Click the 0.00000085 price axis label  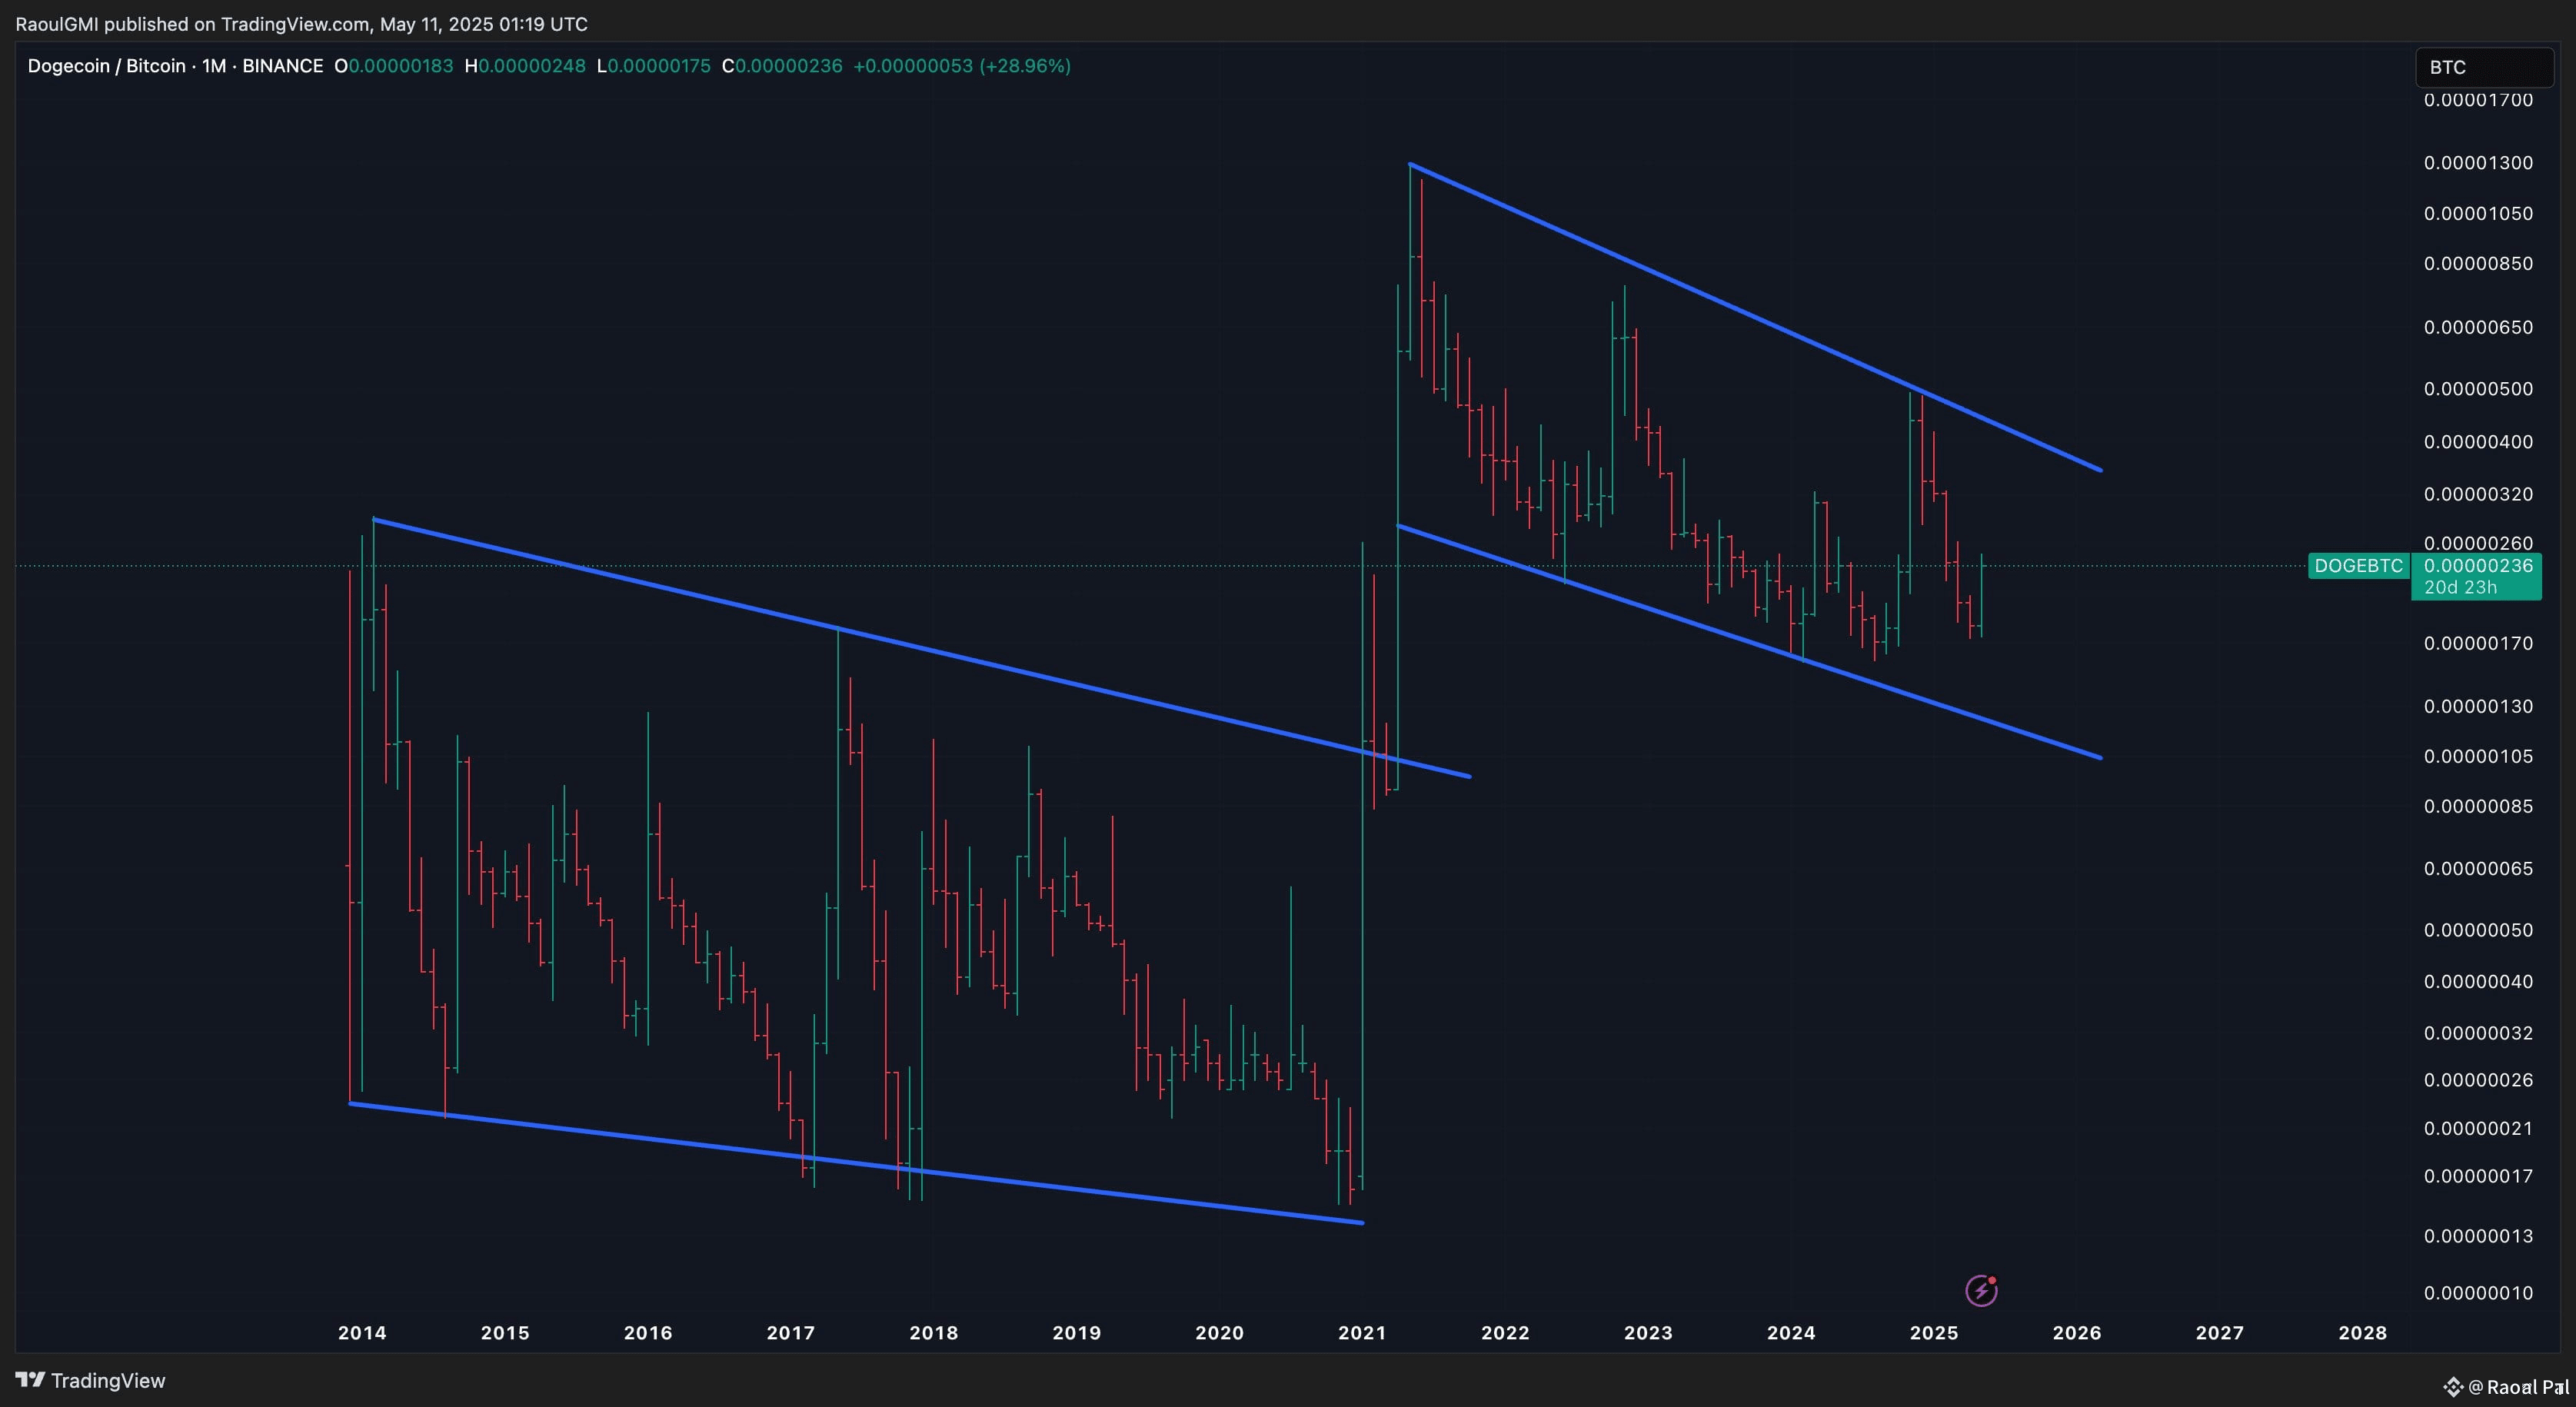click(2478, 806)
